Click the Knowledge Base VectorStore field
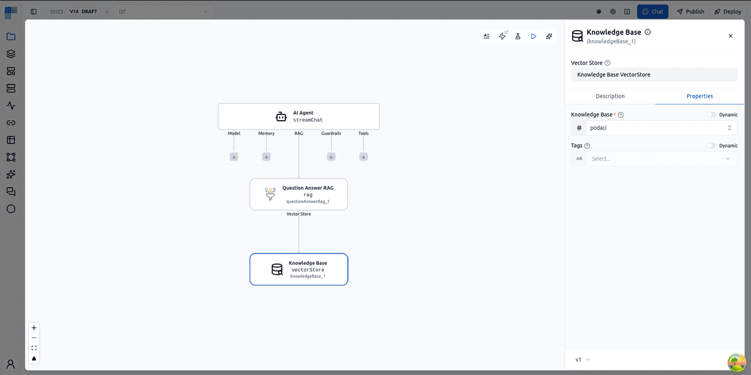Screen dimensions: 751x375 tap(654, 74)
